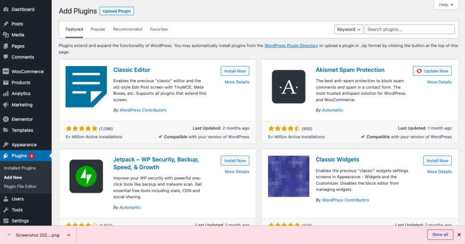465x244 pixels.
Task: Focus the Search plugins input field
Action: point(410,29)
